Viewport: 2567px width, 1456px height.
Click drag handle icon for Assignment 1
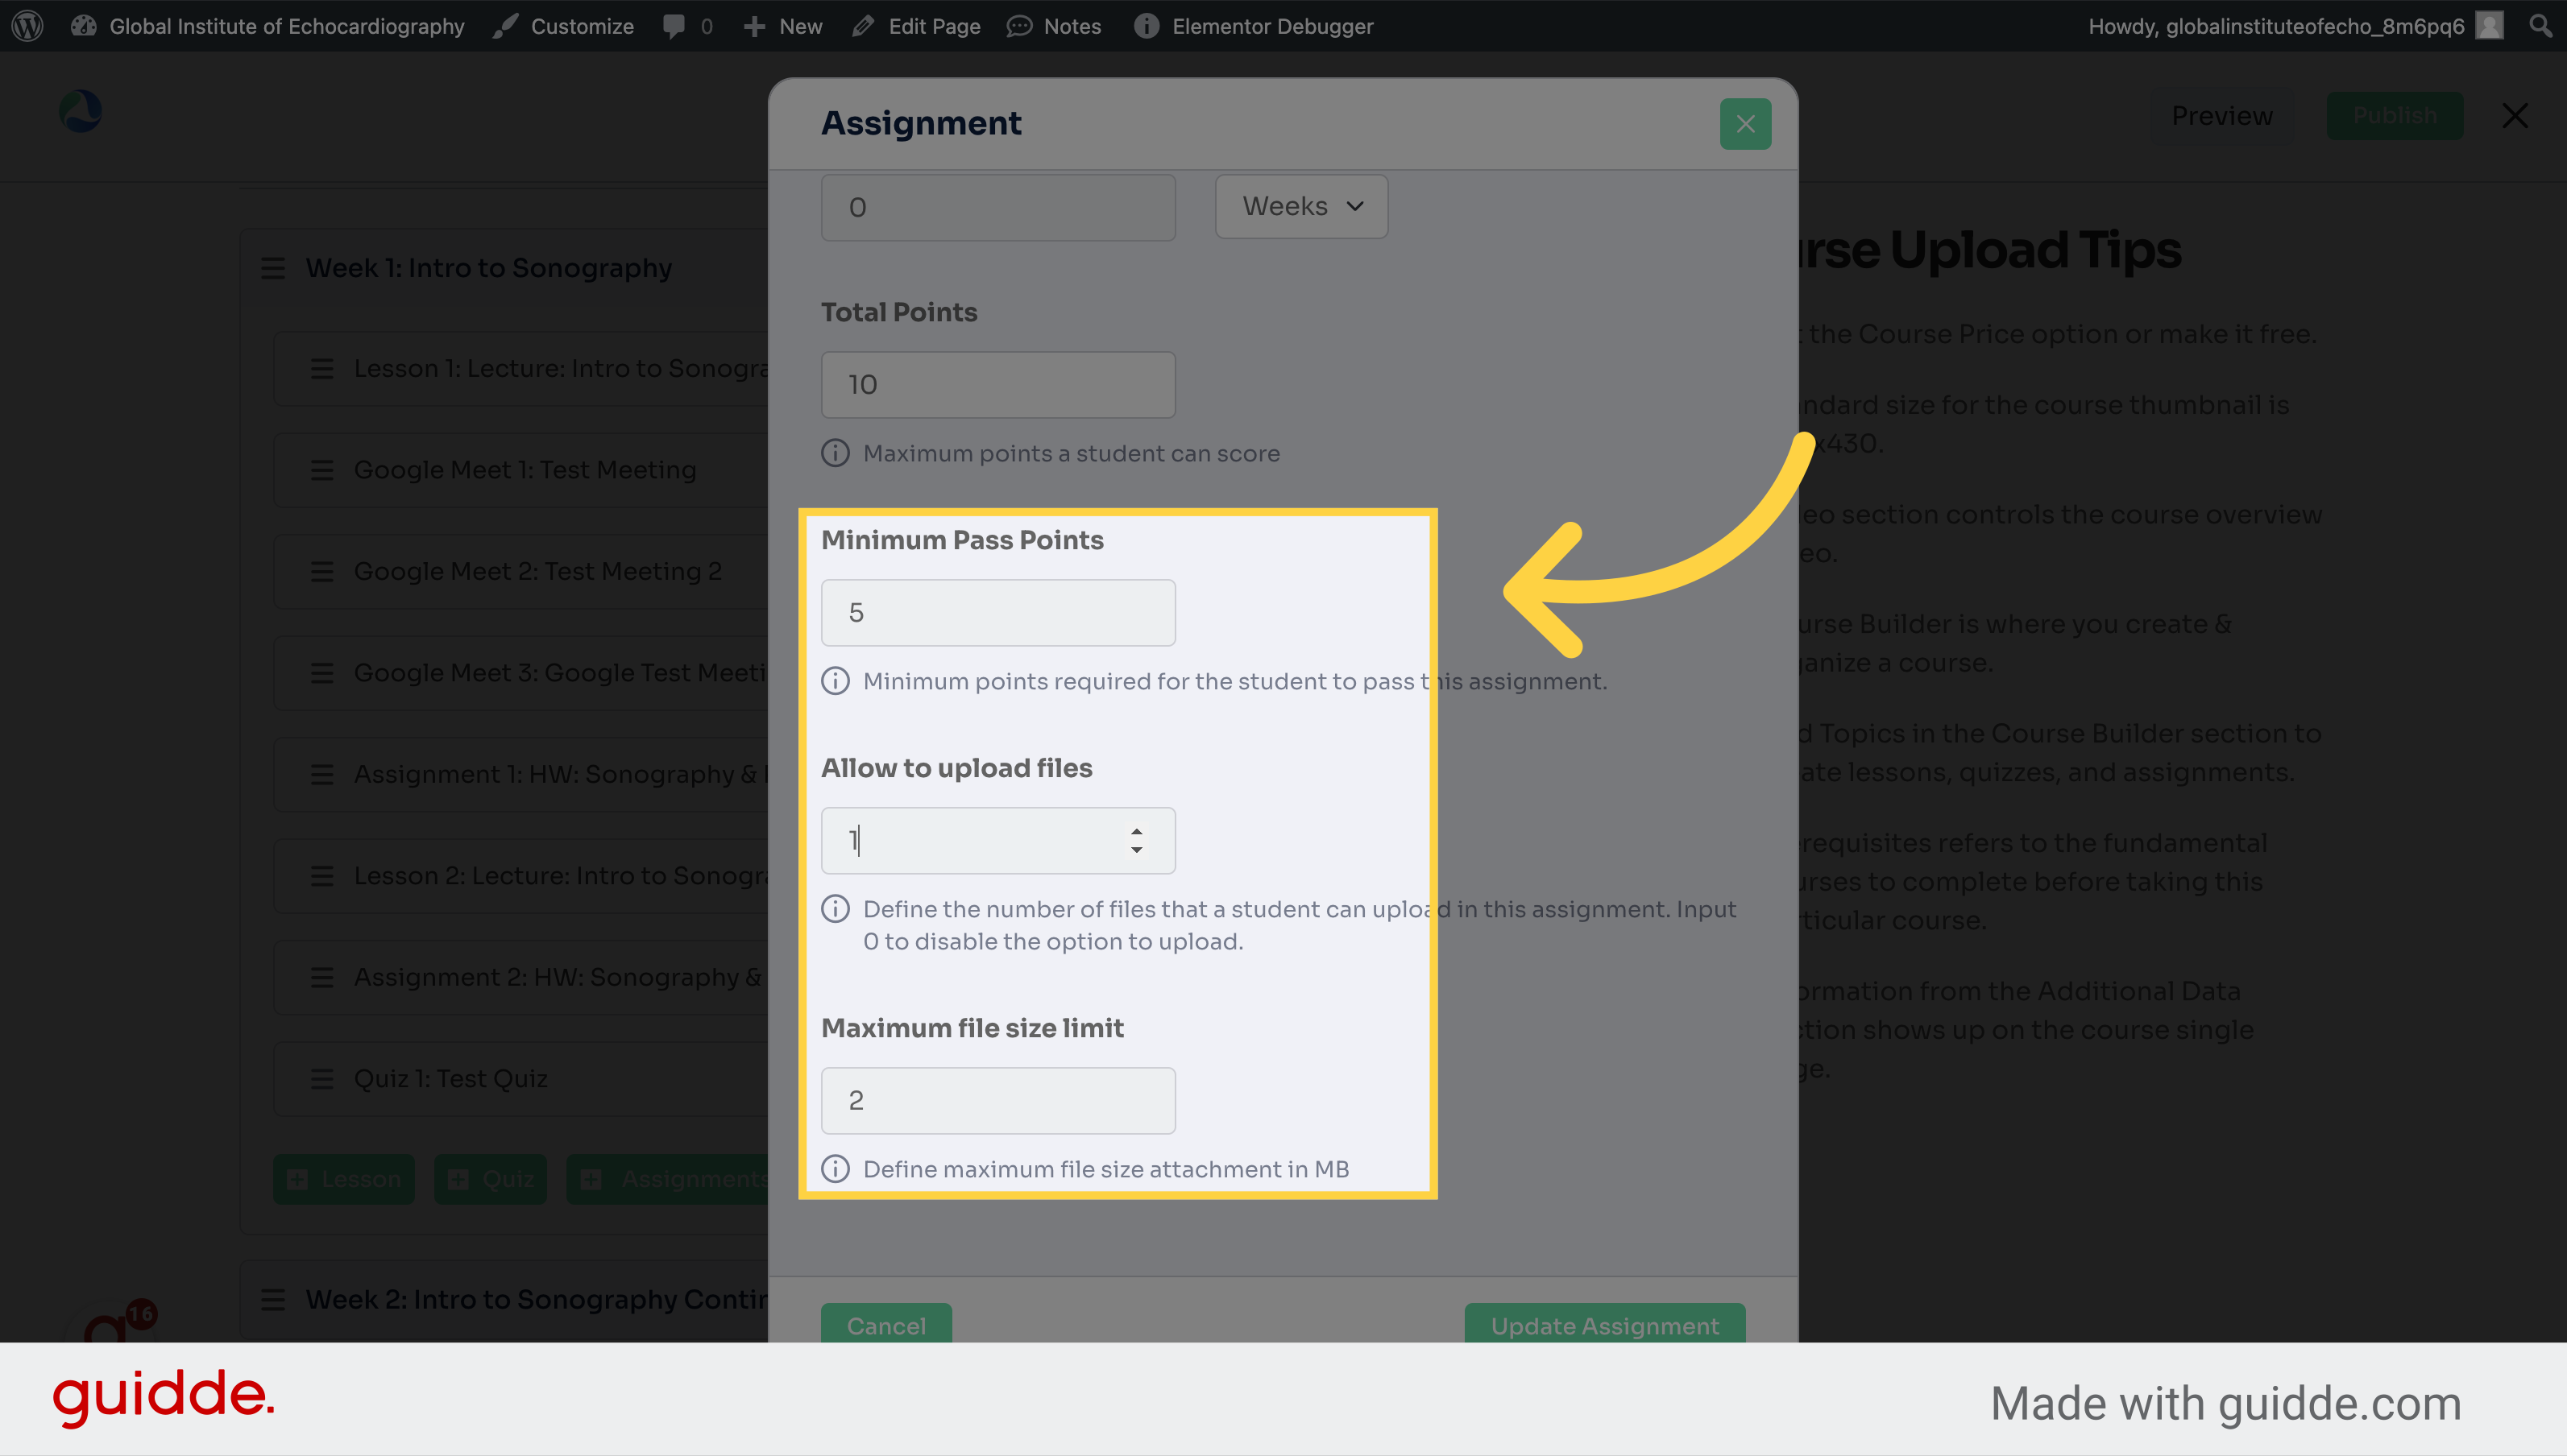point(322,775)
